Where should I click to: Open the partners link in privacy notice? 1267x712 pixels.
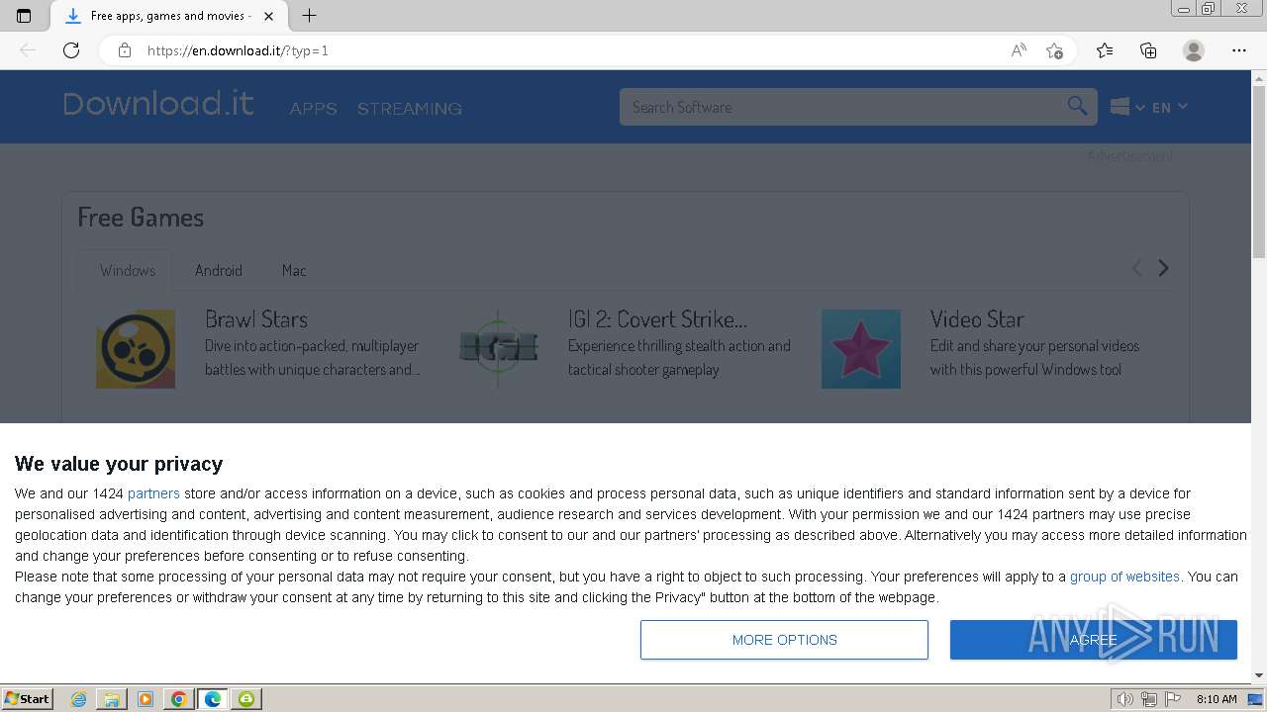point(153,493)
